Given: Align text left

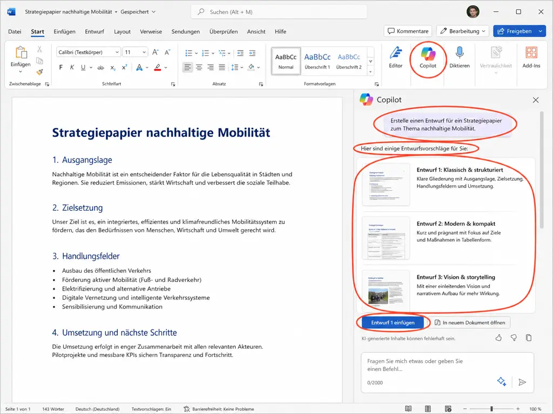Looking at the screenshot, I should tap(187, 67).
